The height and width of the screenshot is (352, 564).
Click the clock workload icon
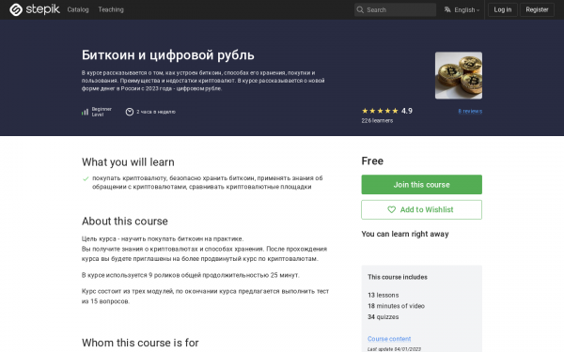[130, 112]
